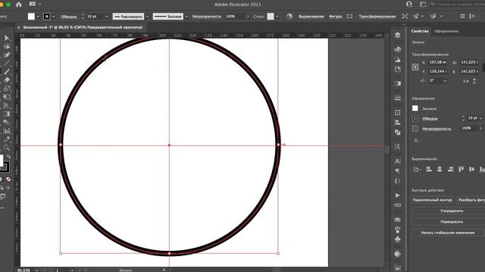Select the Eraser tool in left toolbar
The width and height of the screenshot is (485, 272).
7,80
